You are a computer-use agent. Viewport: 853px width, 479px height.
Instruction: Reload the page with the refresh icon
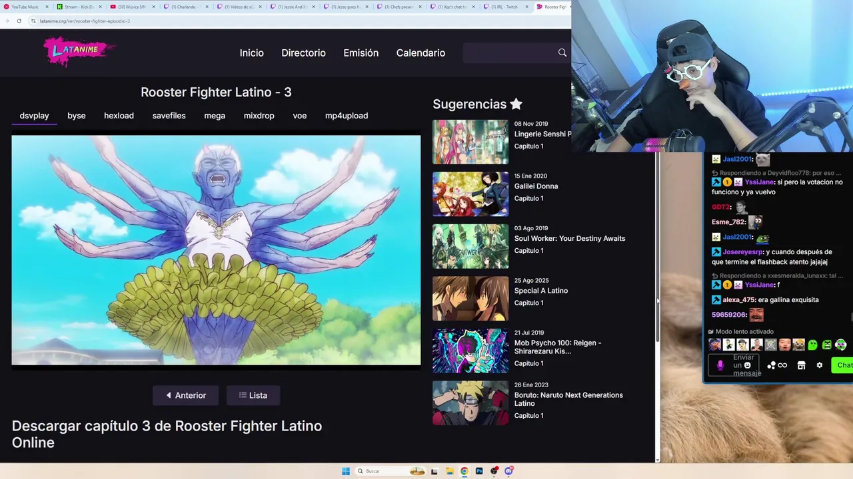tap(19, 21)
